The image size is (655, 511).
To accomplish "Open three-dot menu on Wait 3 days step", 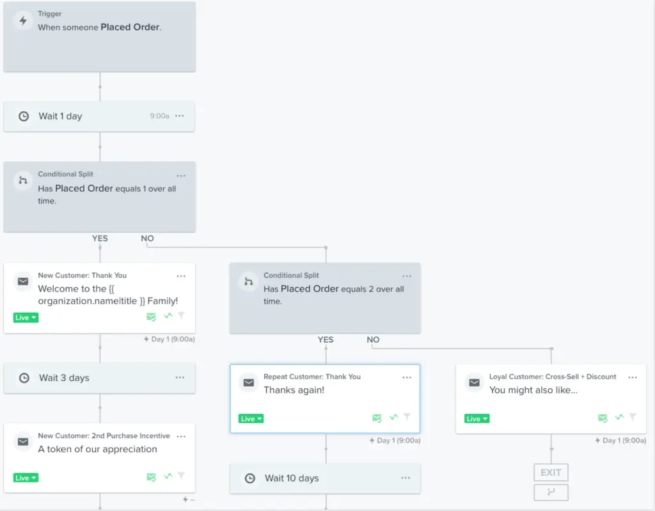I will [180, 377].
